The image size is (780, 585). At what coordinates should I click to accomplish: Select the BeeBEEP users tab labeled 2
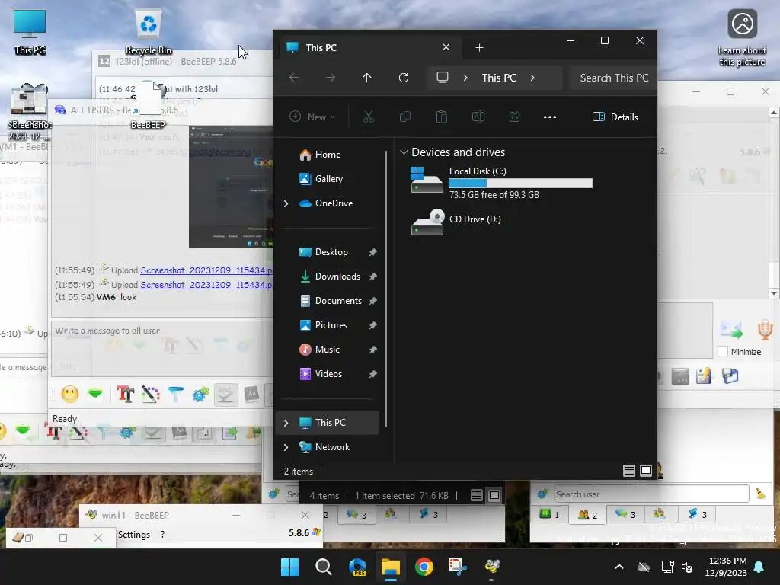(x=587, y=515)
